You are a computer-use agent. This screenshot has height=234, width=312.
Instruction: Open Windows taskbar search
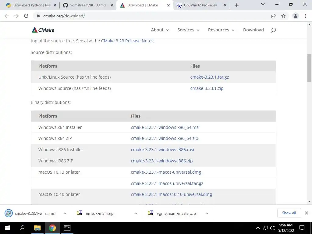click(22, 228)
